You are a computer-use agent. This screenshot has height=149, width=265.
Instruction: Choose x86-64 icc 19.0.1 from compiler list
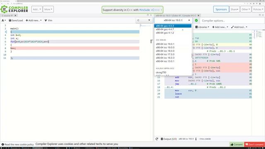(x=173, y=44)
